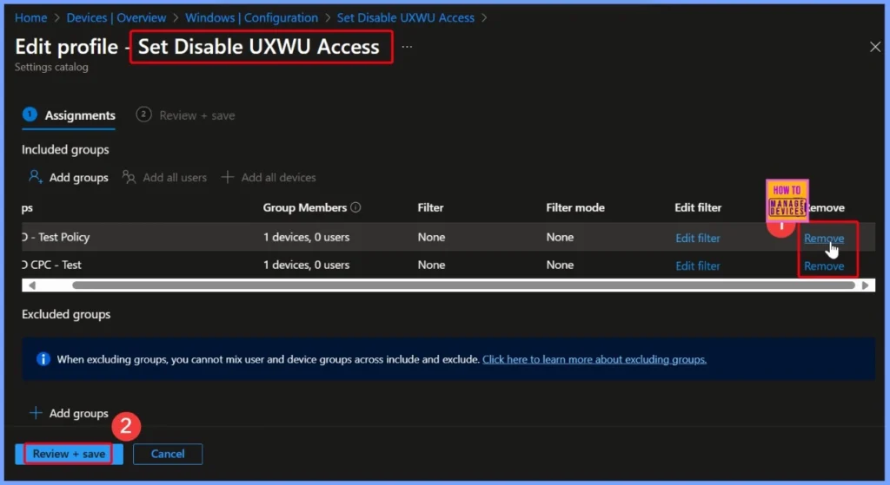The image size is (890, 485).
Task: Click the Group Members info icon
Action: [355, 207]
